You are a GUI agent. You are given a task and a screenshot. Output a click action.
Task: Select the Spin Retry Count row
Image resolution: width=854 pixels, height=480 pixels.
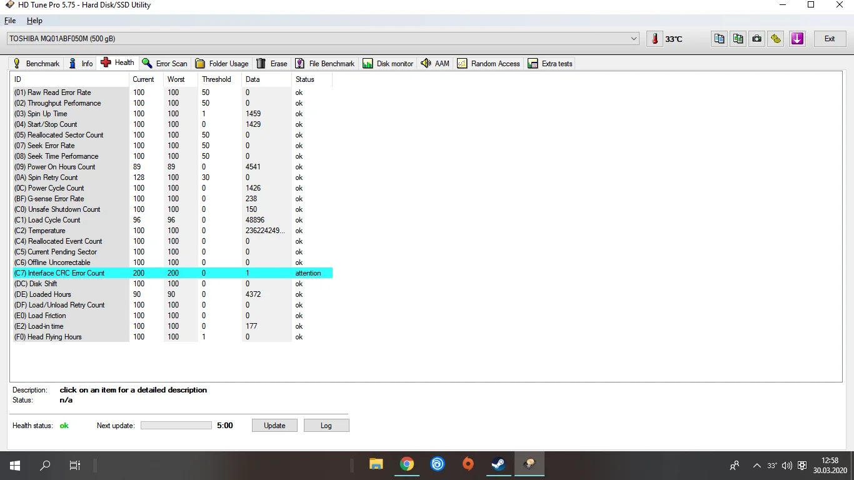click(173, 177)
